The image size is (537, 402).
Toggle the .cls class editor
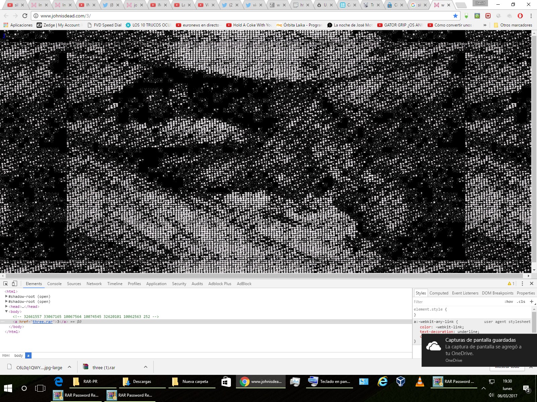click(521, 301)
